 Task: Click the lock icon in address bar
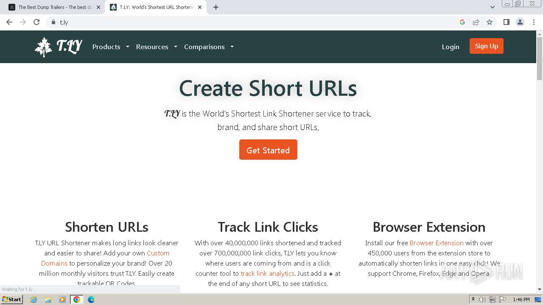tap(53, 22)
